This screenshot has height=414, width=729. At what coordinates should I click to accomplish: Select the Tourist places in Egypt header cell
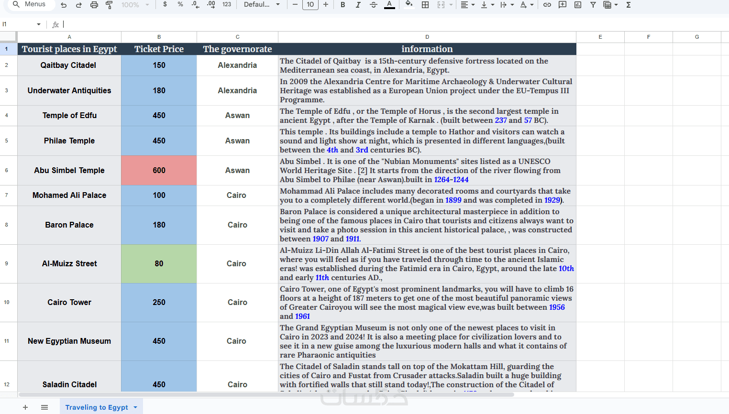[x=69, y=49]
